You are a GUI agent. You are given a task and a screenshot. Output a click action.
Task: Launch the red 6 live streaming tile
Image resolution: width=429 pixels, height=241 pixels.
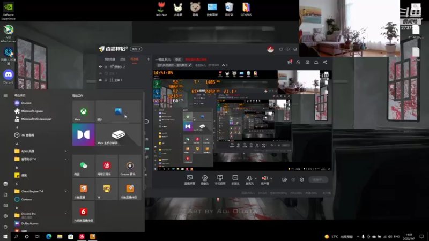pos(84,212)
